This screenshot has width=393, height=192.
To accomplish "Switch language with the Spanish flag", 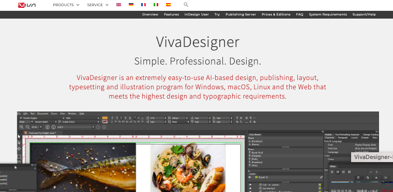I will pyautogui.click(x=168, y=5).
